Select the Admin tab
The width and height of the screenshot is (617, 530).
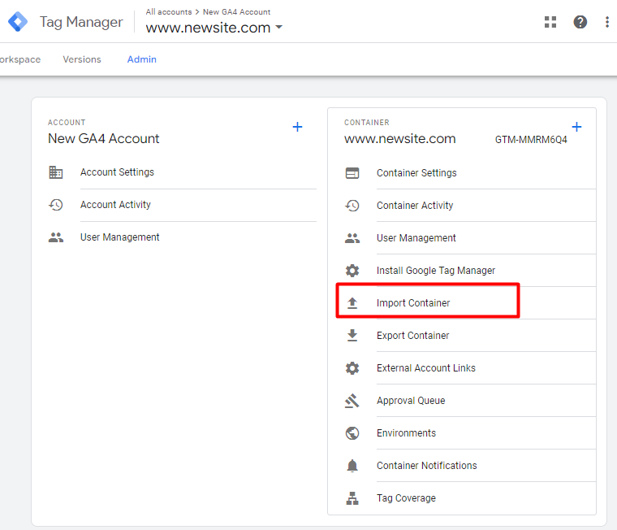[141, 59]
